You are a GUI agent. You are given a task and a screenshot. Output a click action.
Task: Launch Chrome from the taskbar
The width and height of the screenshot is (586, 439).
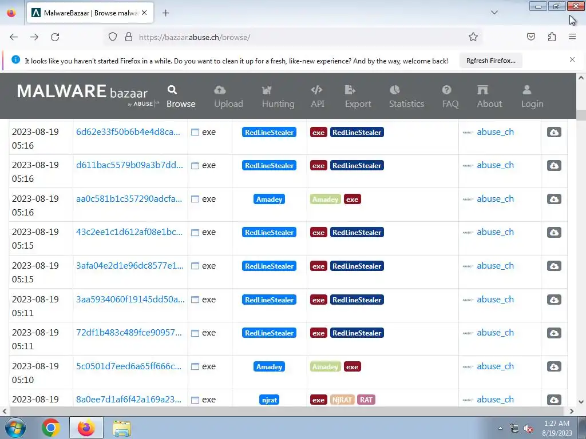point(51,428)
